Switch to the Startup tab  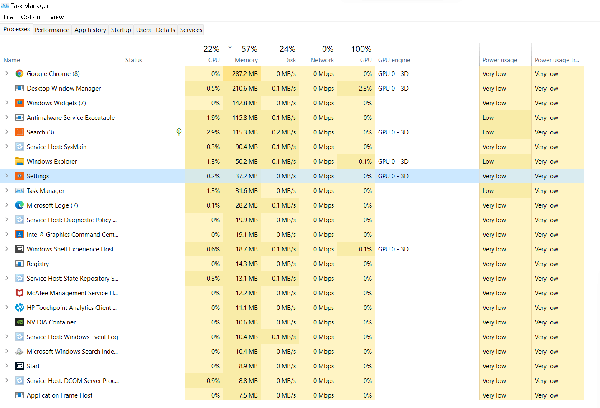[x=121, y=30]
